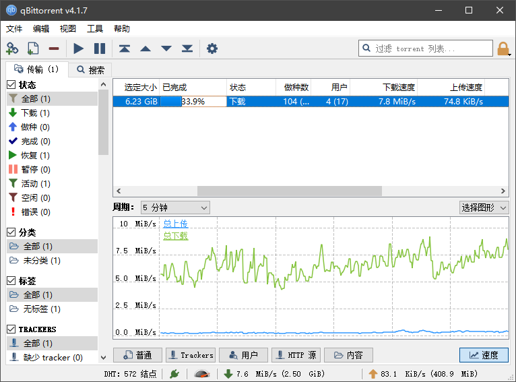This screenshot has width=516, height=382.
Task: Uncheck the 分类 checkbox
Action: (x=11, y=232)
